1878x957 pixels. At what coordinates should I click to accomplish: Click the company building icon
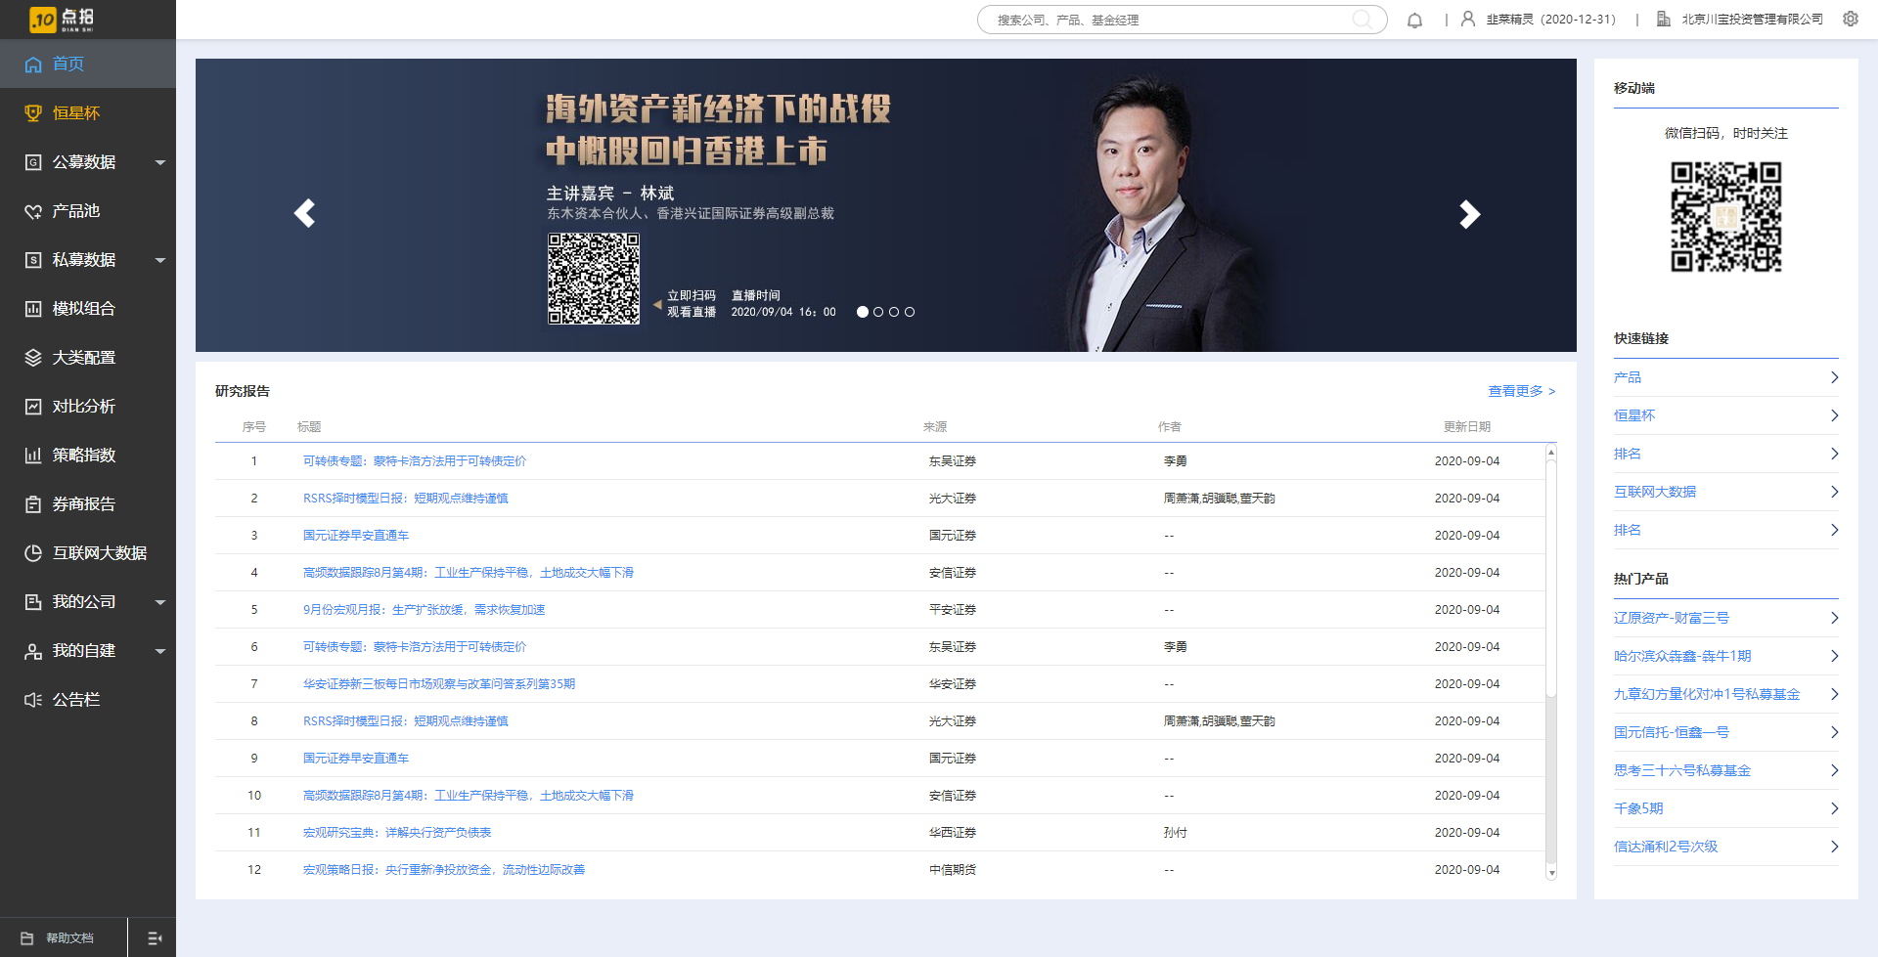tap(1663, 19)
